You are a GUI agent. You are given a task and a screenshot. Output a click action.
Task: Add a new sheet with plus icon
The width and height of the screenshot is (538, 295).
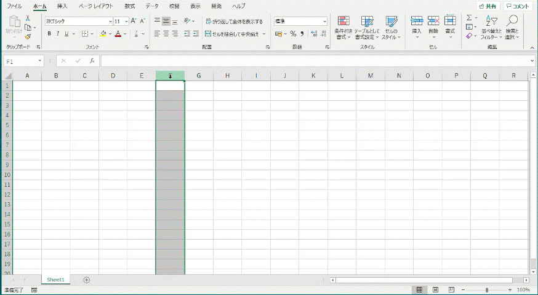pyautogui.click(x=86, y=280)
